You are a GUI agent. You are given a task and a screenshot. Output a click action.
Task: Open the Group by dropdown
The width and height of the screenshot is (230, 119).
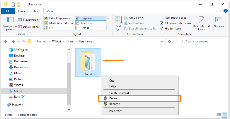[x=134, y=18]
